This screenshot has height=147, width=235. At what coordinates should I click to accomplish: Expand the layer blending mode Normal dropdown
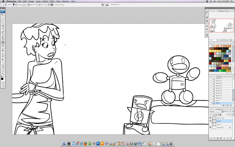coord(217,112)
